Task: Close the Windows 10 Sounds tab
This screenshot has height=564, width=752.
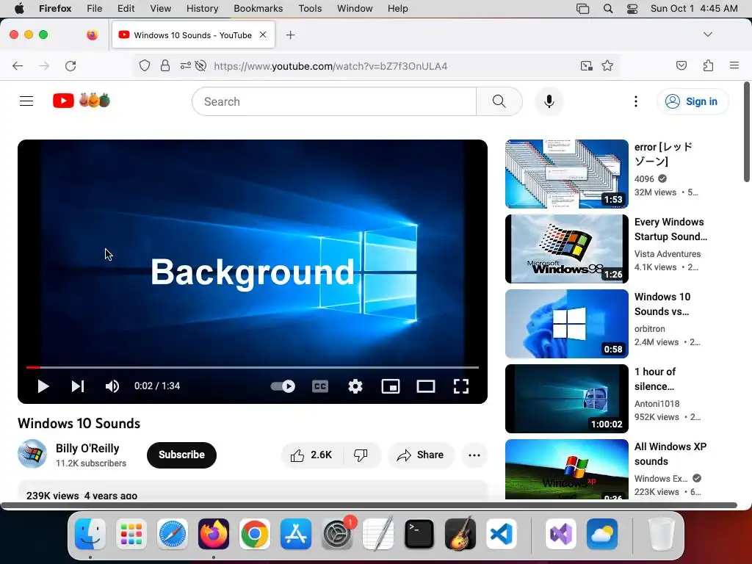Action: tap(263, 35)
